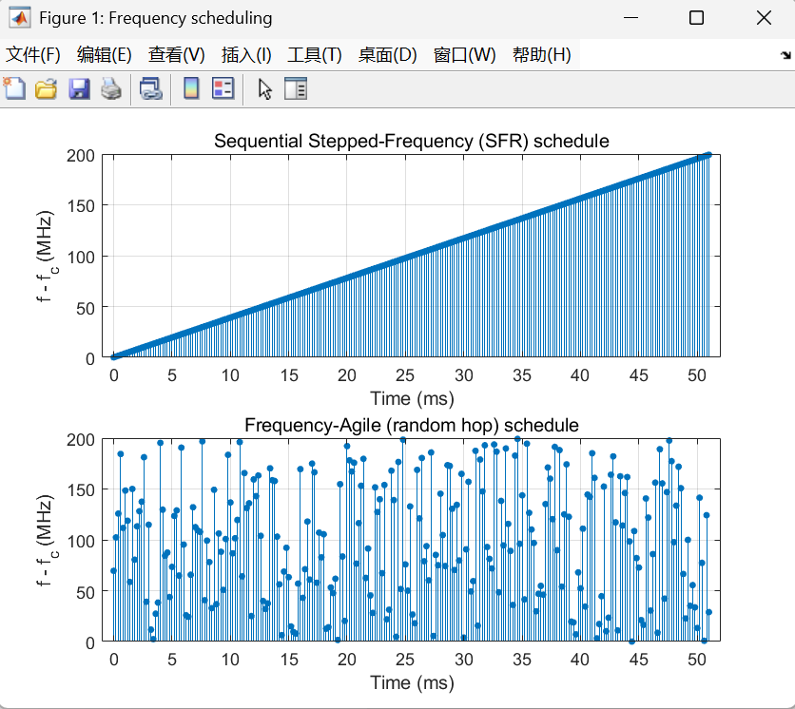Image resolution: width=795 pixels, height=709 pixels.
Task: Open the 查看(V) menu
Action: coord(177,55)
